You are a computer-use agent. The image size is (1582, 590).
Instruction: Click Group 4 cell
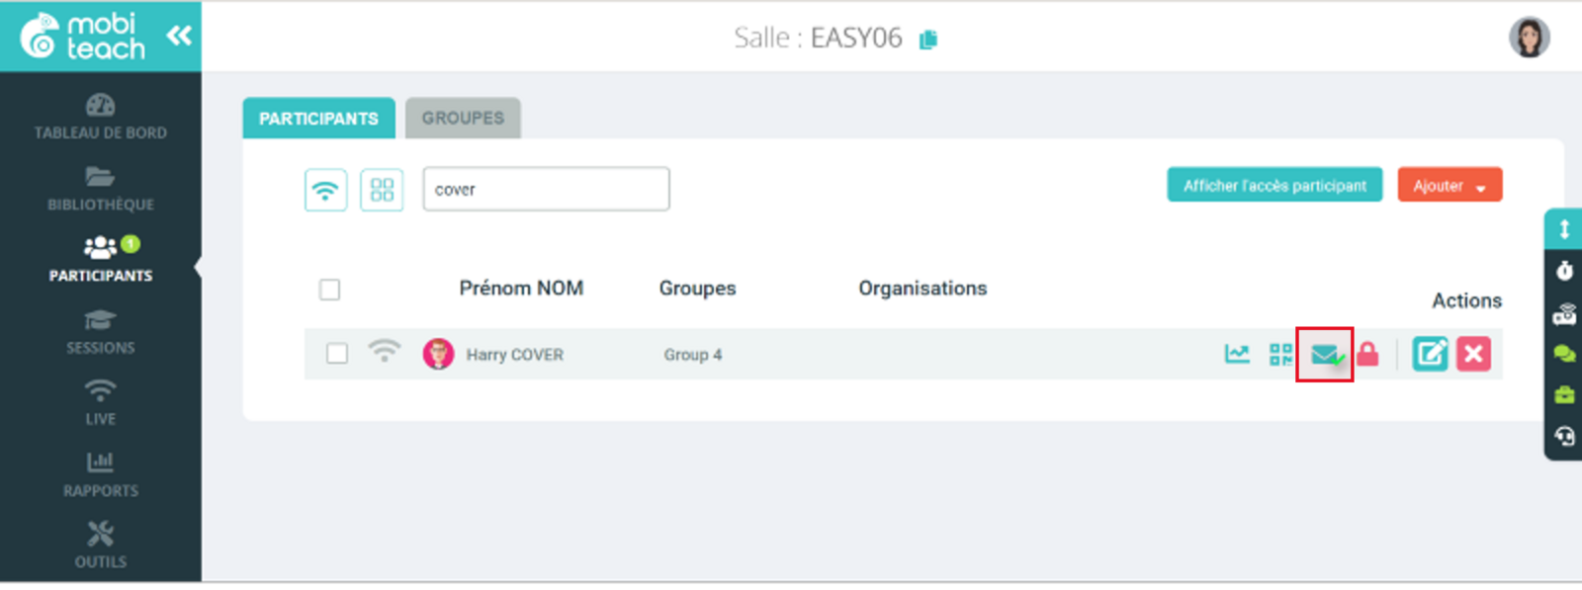click(692, 355)
